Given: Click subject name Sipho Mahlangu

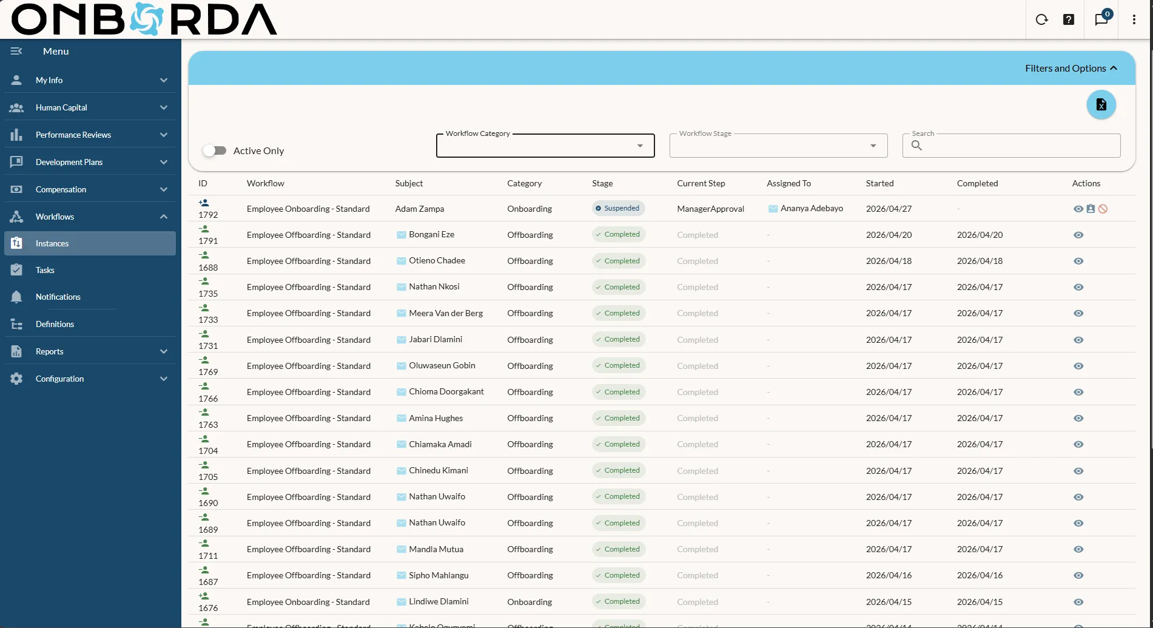Looking at the screenshot, I should (439, 575).
